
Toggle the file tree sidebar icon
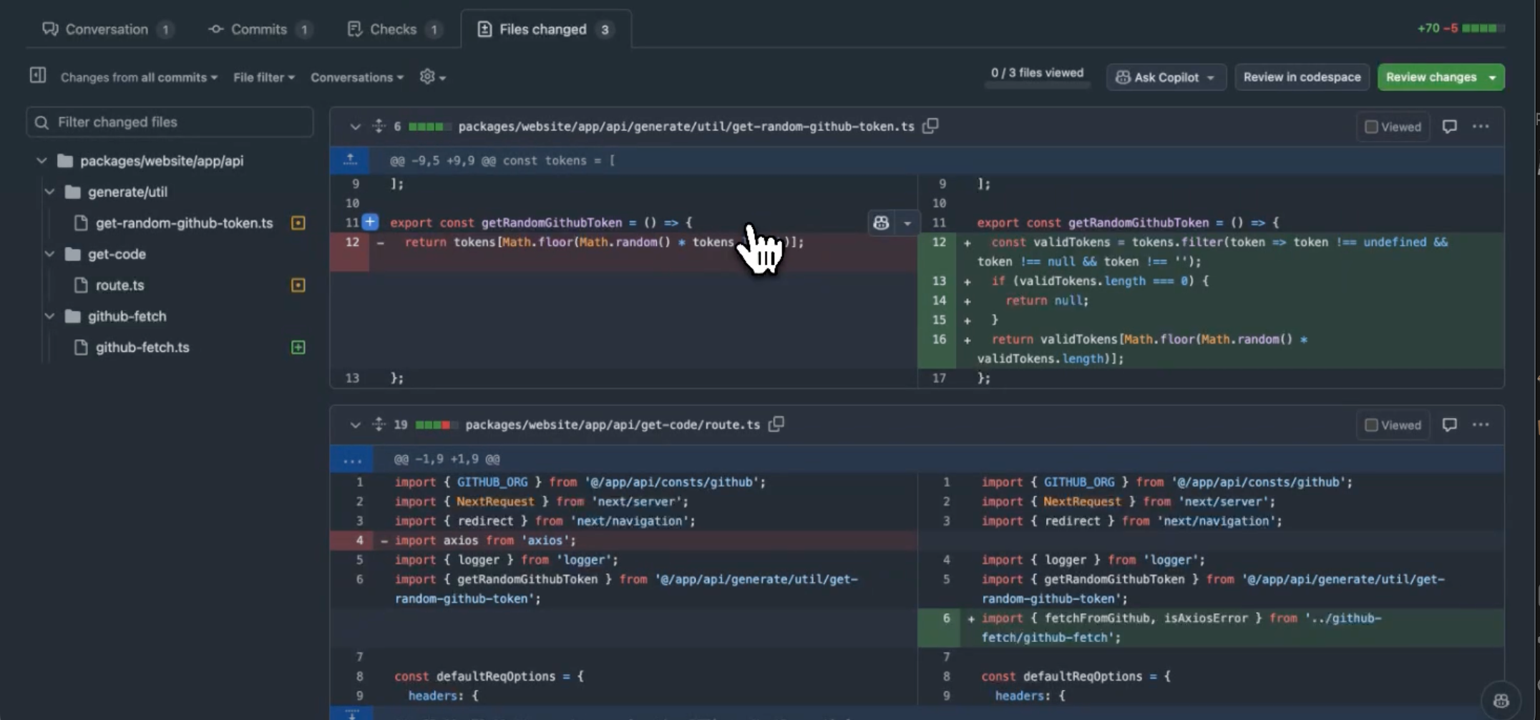tap(38, 76)
